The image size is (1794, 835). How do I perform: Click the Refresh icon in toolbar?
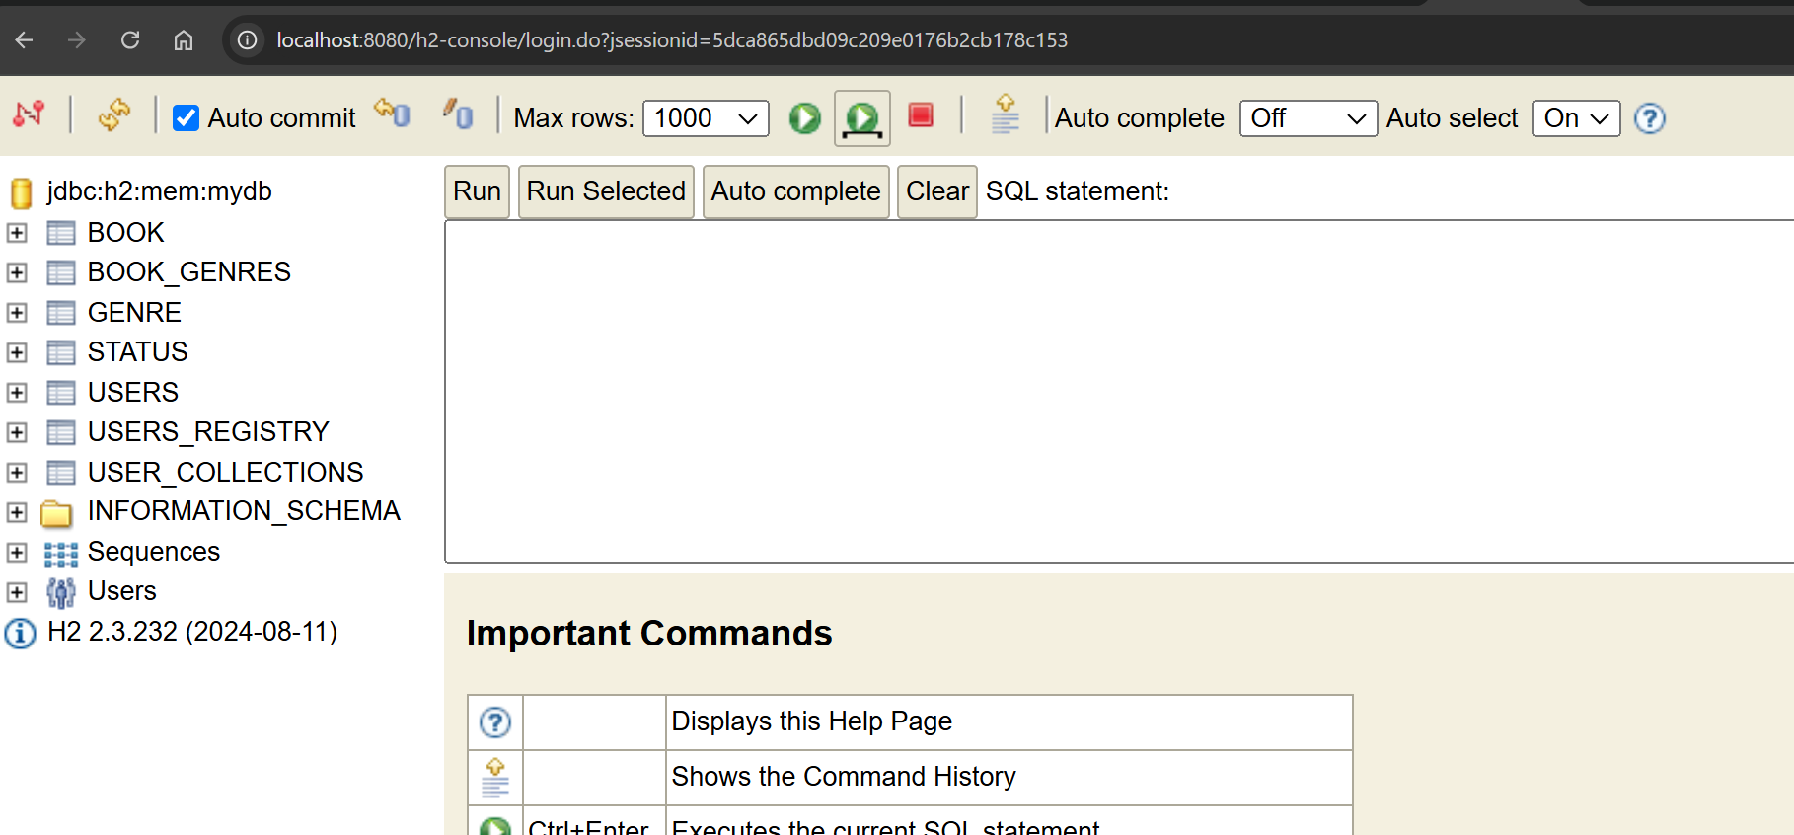pyautogui.click(x=113, y=114)
